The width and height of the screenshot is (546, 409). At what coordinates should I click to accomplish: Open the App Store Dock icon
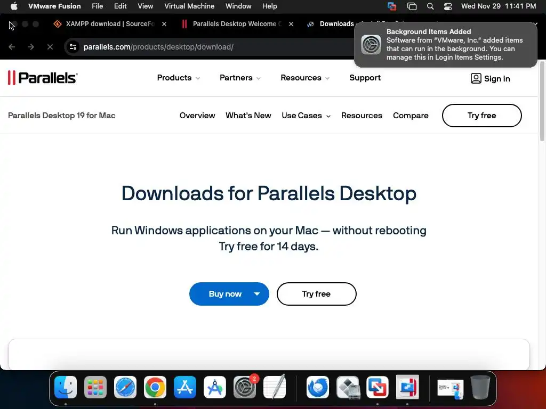point(185,387)
